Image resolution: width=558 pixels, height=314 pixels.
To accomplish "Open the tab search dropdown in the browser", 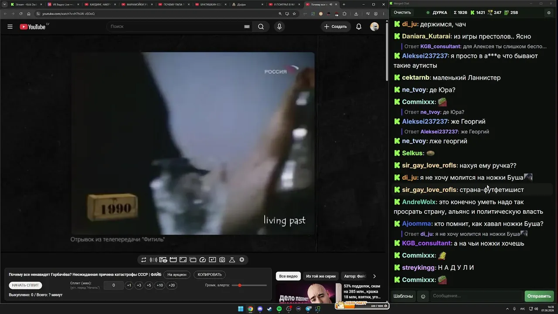I will [4, 4].
